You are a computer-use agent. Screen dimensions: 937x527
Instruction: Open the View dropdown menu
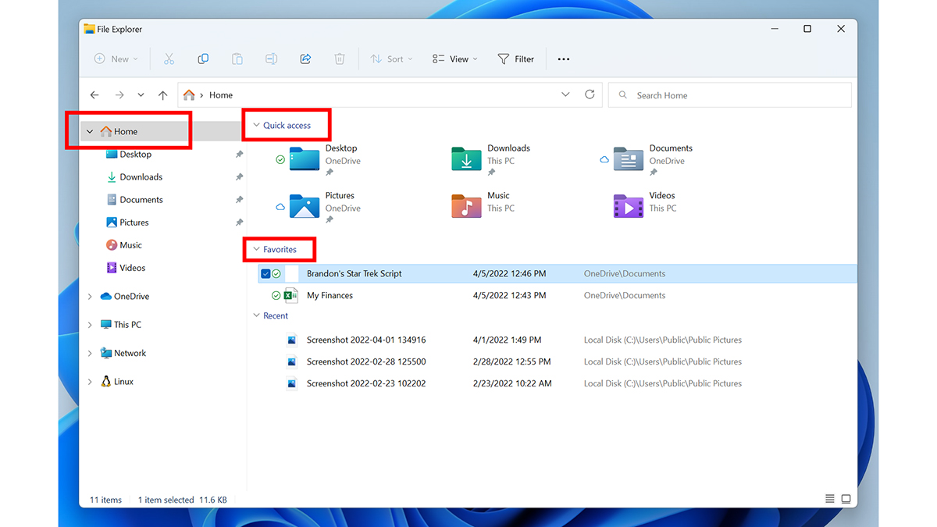[x=454, y=59]
